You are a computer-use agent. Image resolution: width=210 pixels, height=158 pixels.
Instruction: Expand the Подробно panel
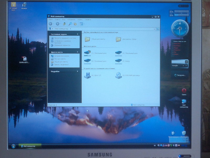point(77,71)
